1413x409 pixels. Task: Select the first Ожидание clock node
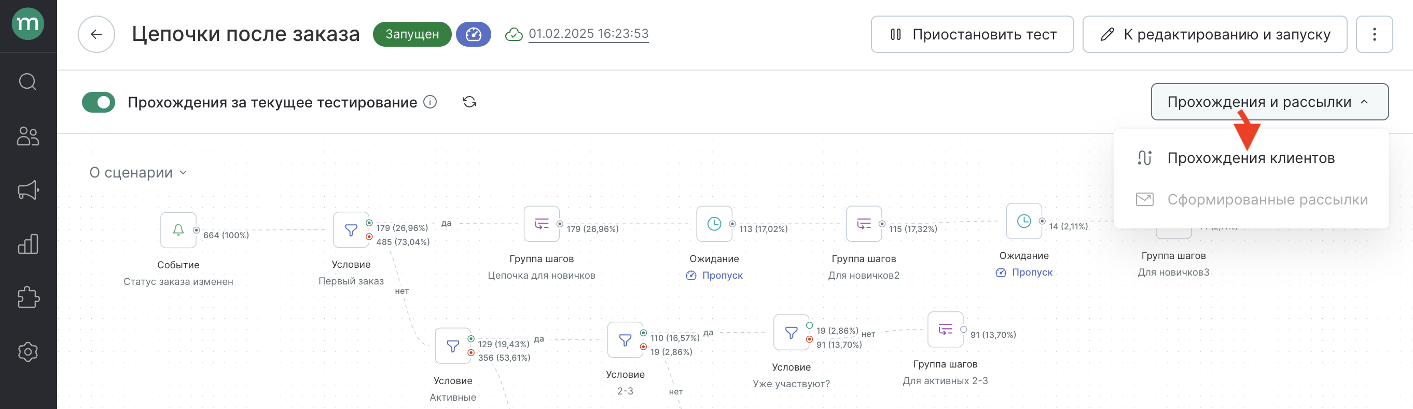tap(714, 223)
